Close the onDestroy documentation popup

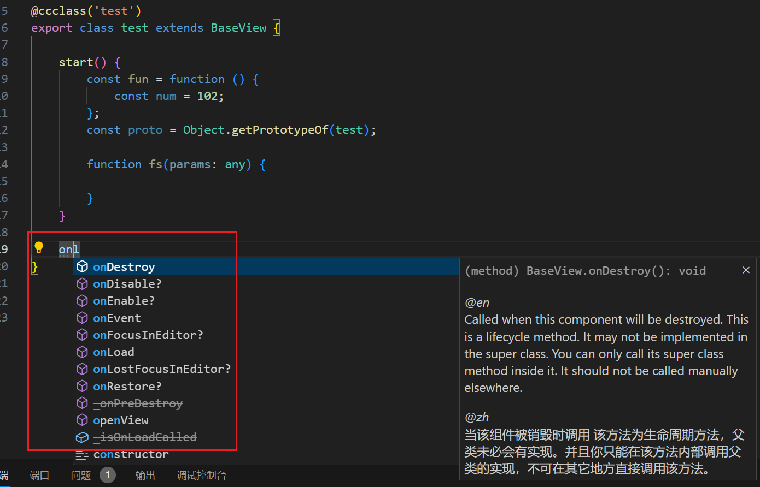pos(746,270)
